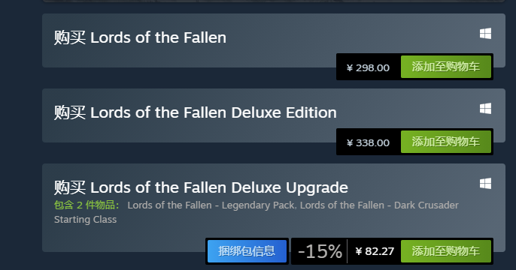Click the Lords of the Fallen Deluxe Edition heading
Image resolution: width=516 pixels, height=270 pixels.
pyautogui.click(x=196, y=112)
